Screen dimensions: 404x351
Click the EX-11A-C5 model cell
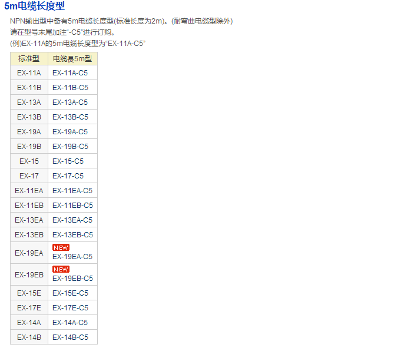click(70, 73)
